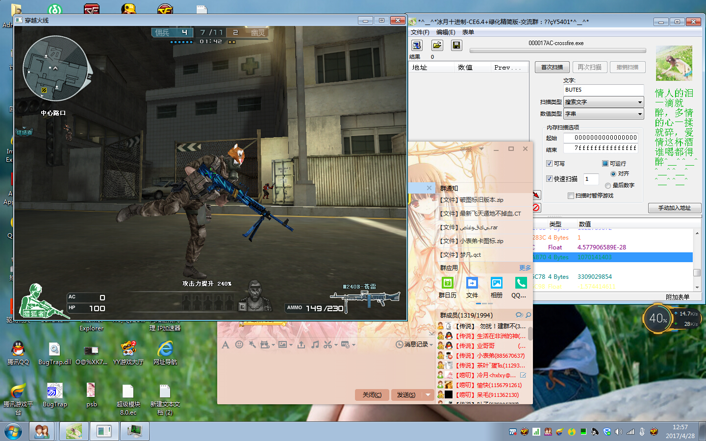Open 网址导航 Internet Explorer desktop shortcut
706x441 pixels.
(165, 353)
